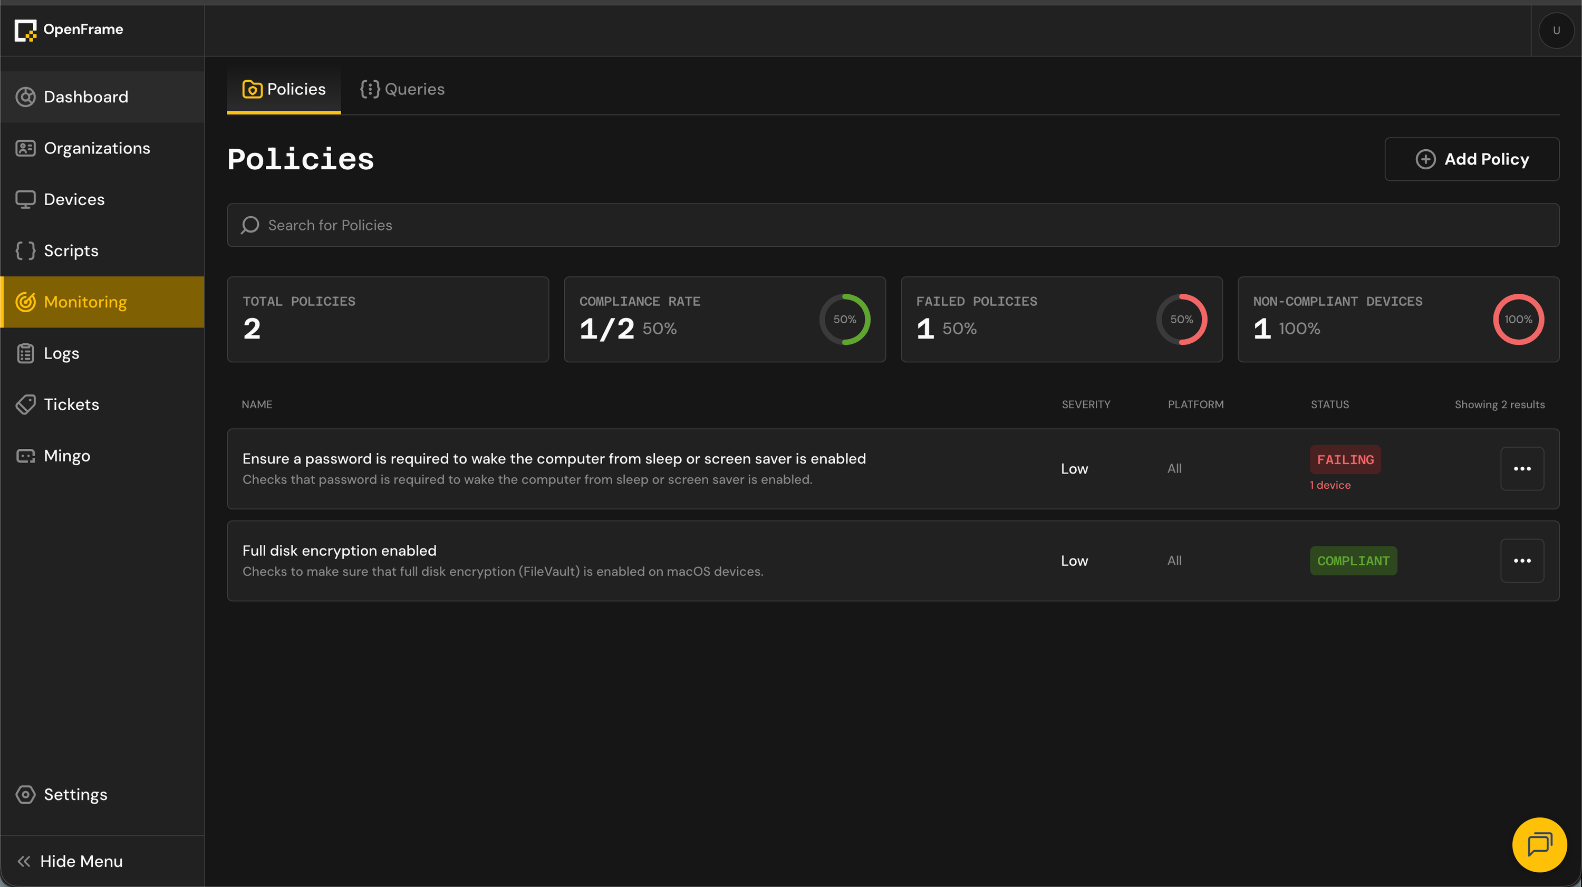Click the Failed Policies 50% red ring

click(x=1182, y=320)
